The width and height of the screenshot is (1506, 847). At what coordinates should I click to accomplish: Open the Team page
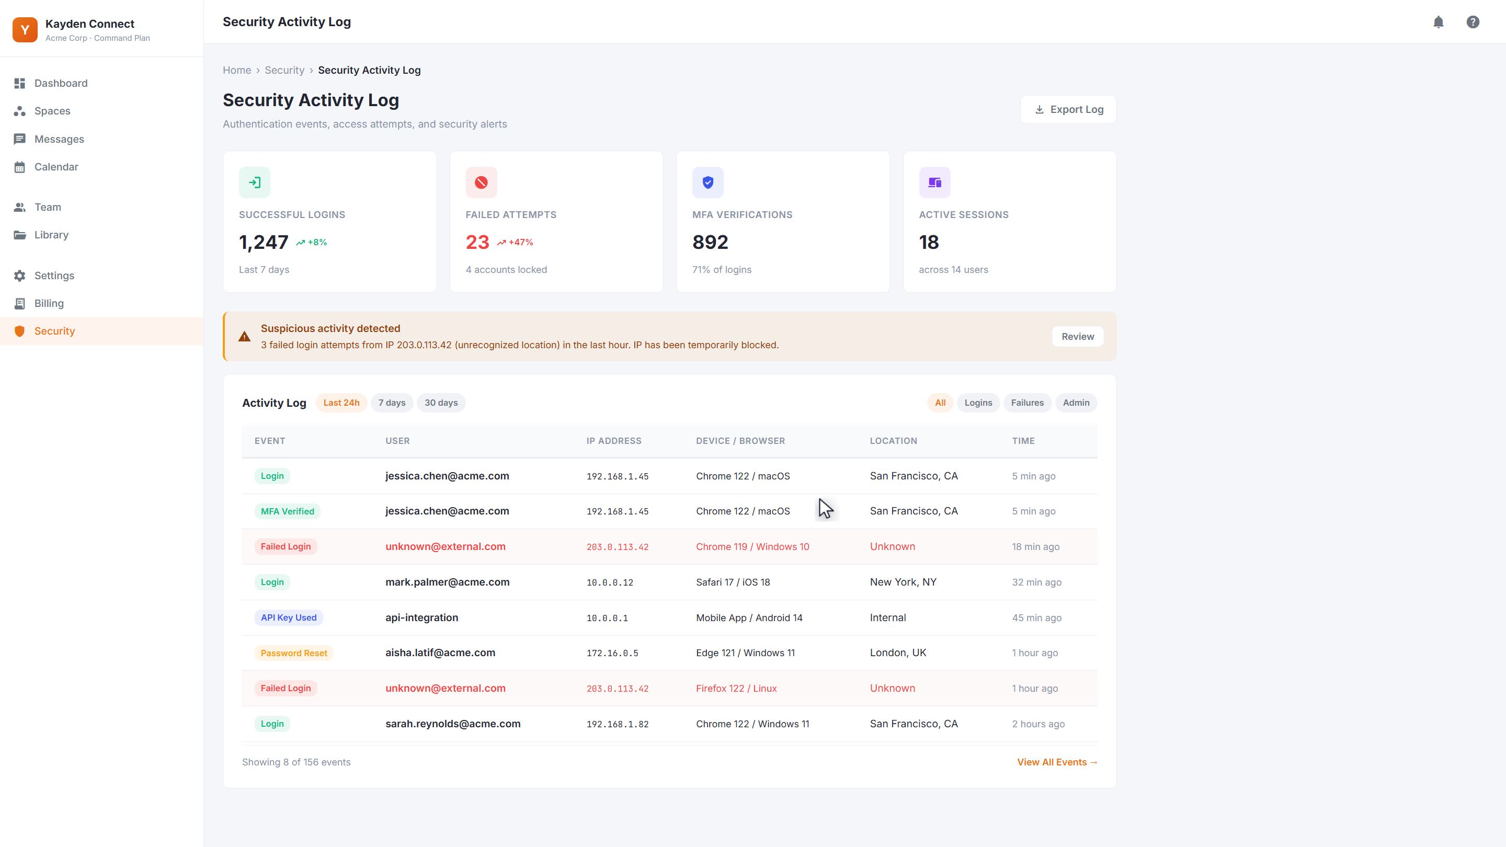tap(102, 207)
